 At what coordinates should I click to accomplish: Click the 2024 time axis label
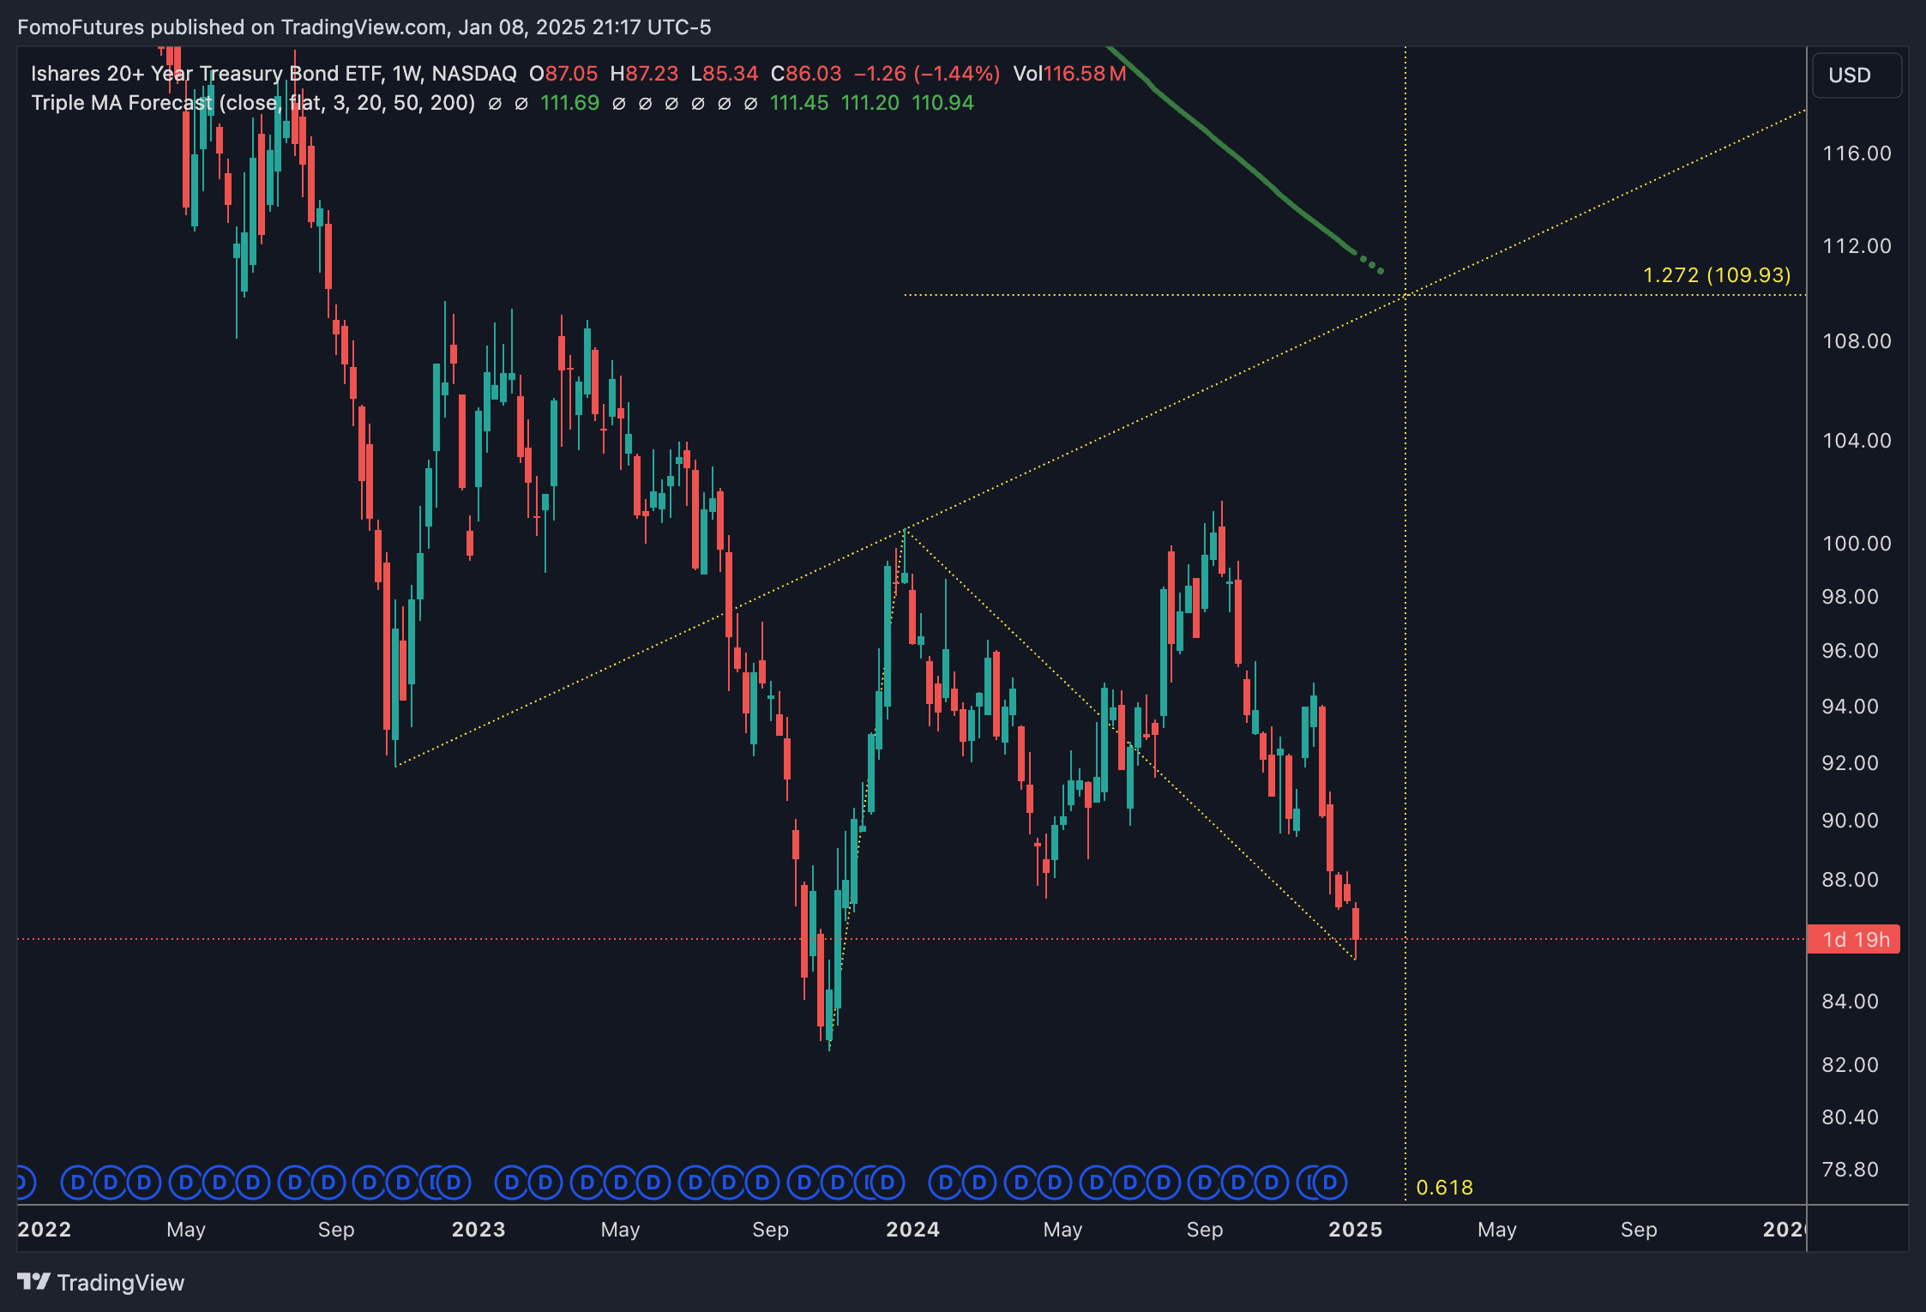coord(912,1230)
